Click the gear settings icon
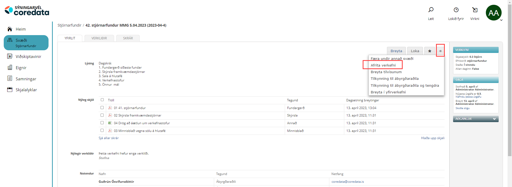 pos(440,51)
